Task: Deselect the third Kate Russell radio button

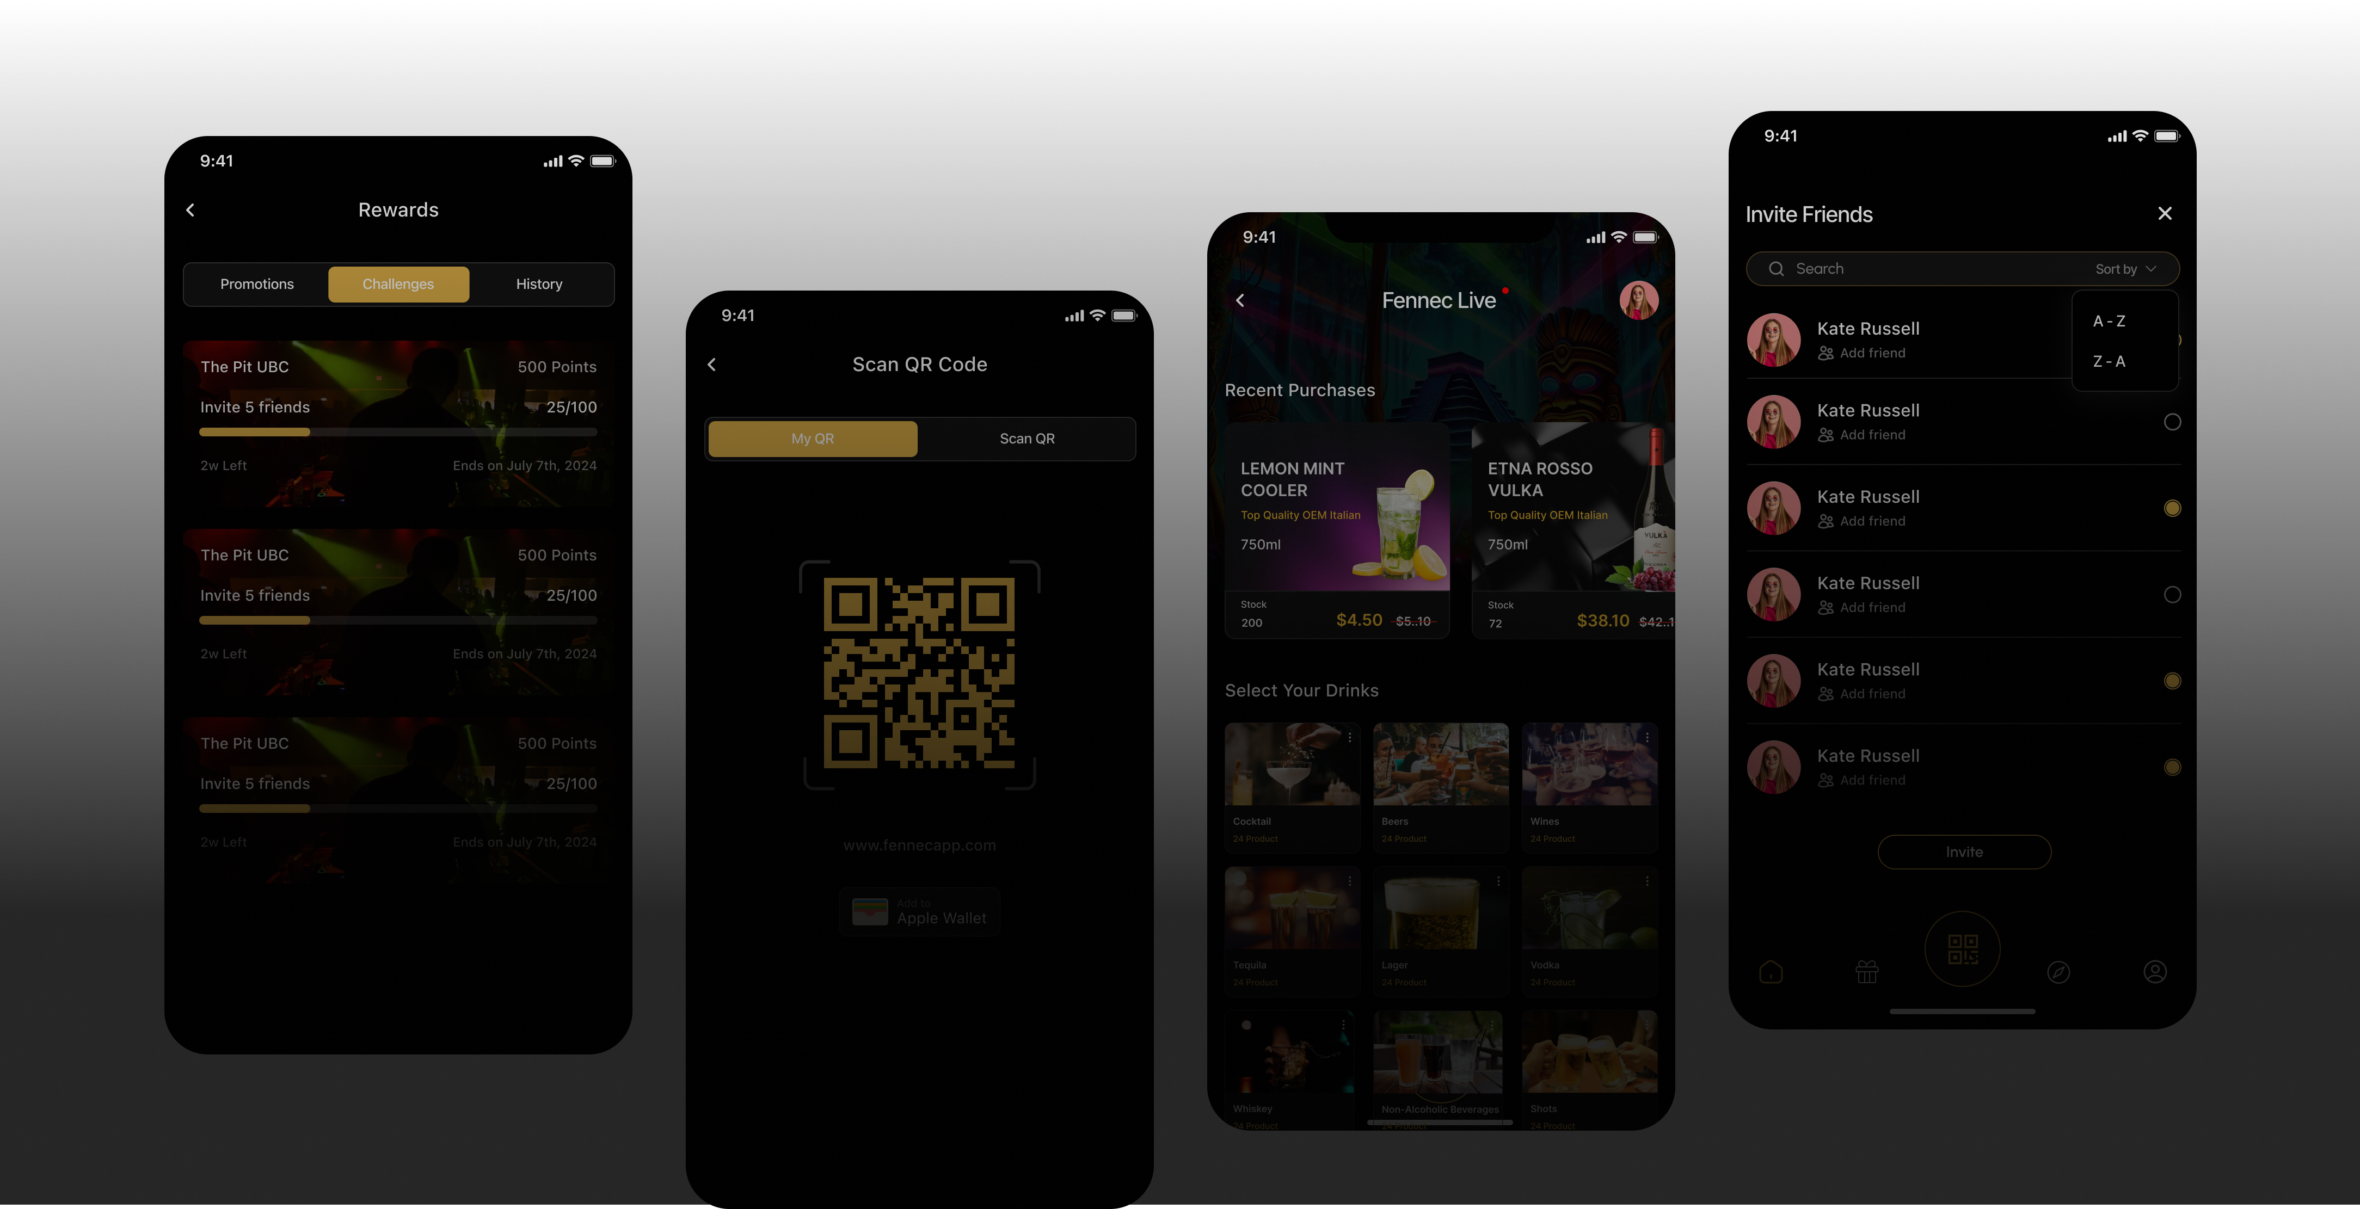Action: pos(2171,508)
